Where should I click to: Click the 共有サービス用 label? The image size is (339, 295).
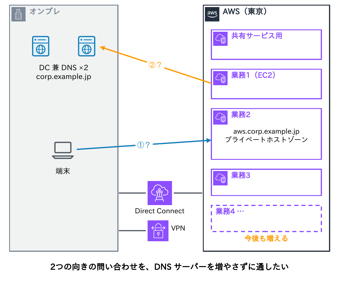257,36
